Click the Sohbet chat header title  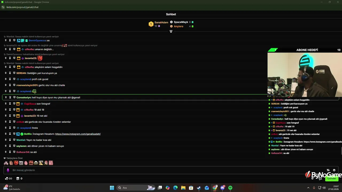[171, 14]
